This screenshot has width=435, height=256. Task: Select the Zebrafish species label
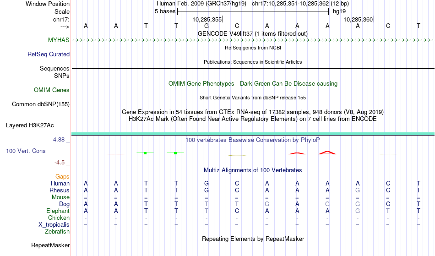pos(57,231)
